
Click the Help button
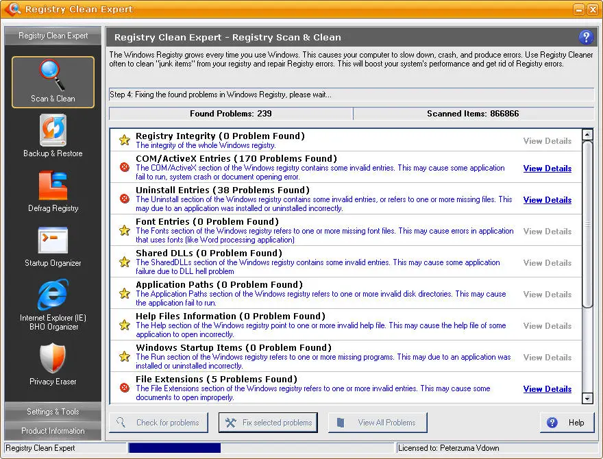coord(567,423)
